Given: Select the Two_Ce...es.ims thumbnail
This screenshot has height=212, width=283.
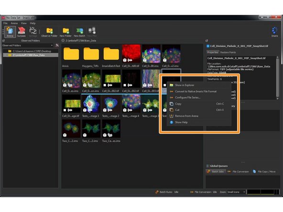Looking at the screenshot, I should click(111, 129).
